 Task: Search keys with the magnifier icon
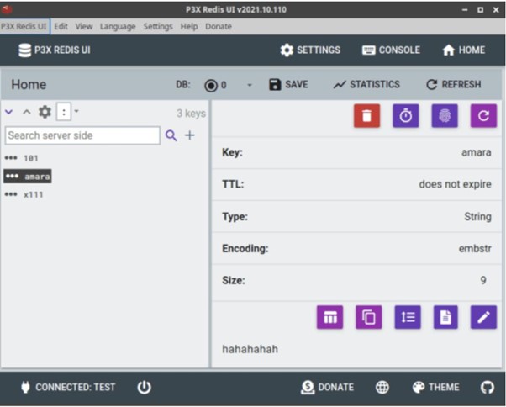coord(171,135)
